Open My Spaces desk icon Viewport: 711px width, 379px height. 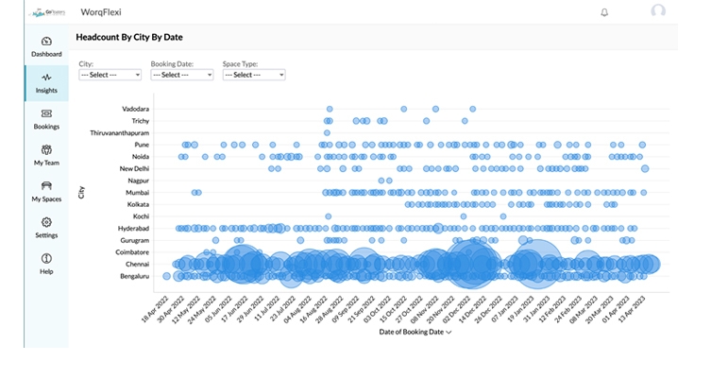pyautogui.click(x=46, y=185)
